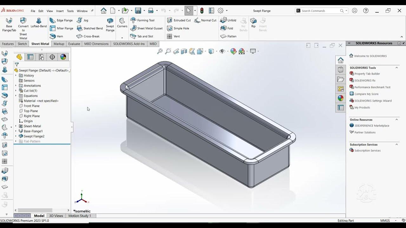Open the ConfigurationManager tab
Viewport: 406px width, 228px height.
click(x=41, y=57)
